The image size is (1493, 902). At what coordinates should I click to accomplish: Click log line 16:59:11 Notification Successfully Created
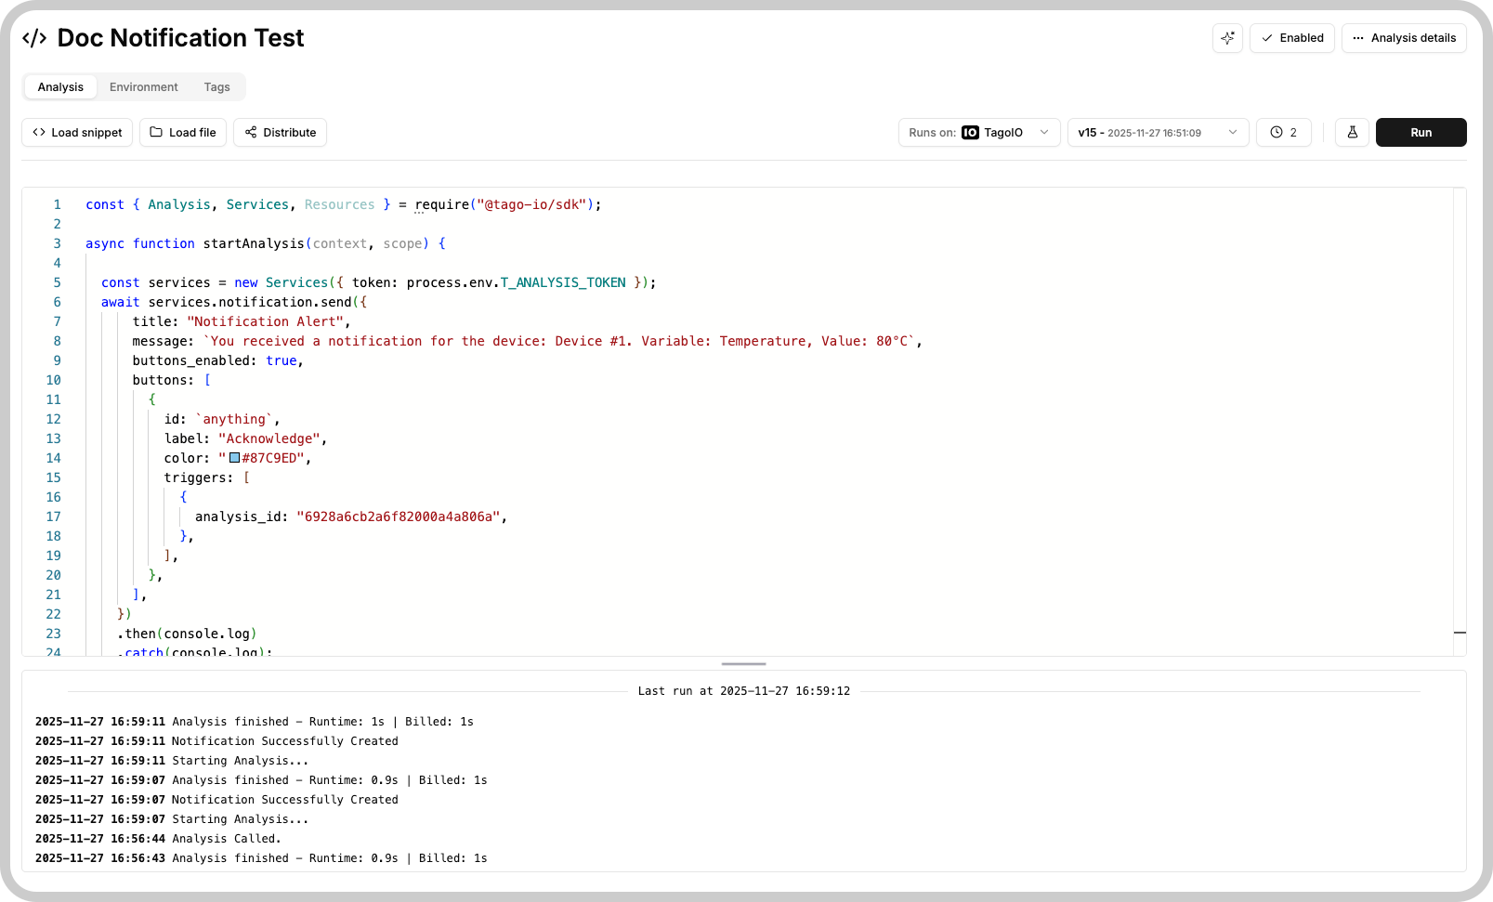coord(216,741)
